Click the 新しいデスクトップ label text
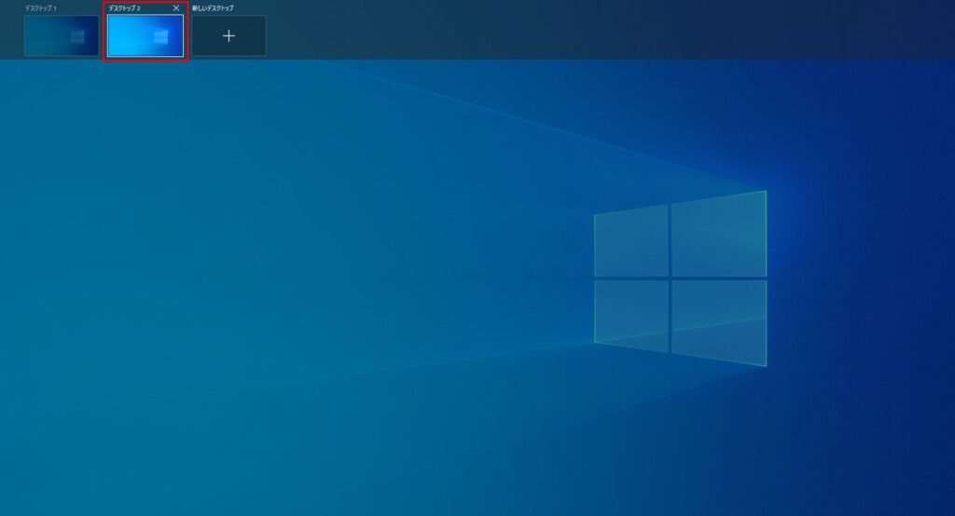Viewport: 955px width, 516px height. tap(214, 8)
